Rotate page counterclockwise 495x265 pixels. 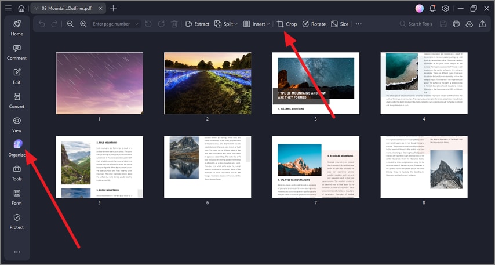[148, 24]
